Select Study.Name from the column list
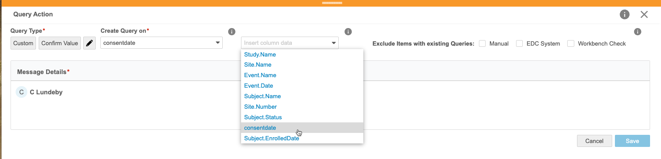The width and height of the screenshot is (661, 159). pyautogui.click(x=260, y=55)
